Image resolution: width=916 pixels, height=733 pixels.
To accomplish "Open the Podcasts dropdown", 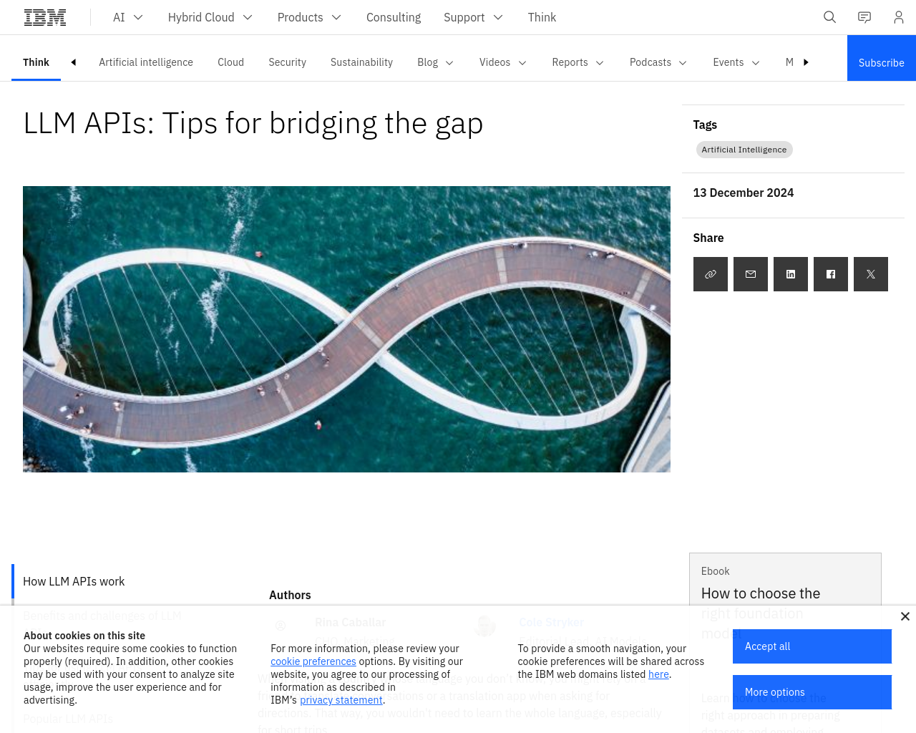I will click(x=658, y=62).
